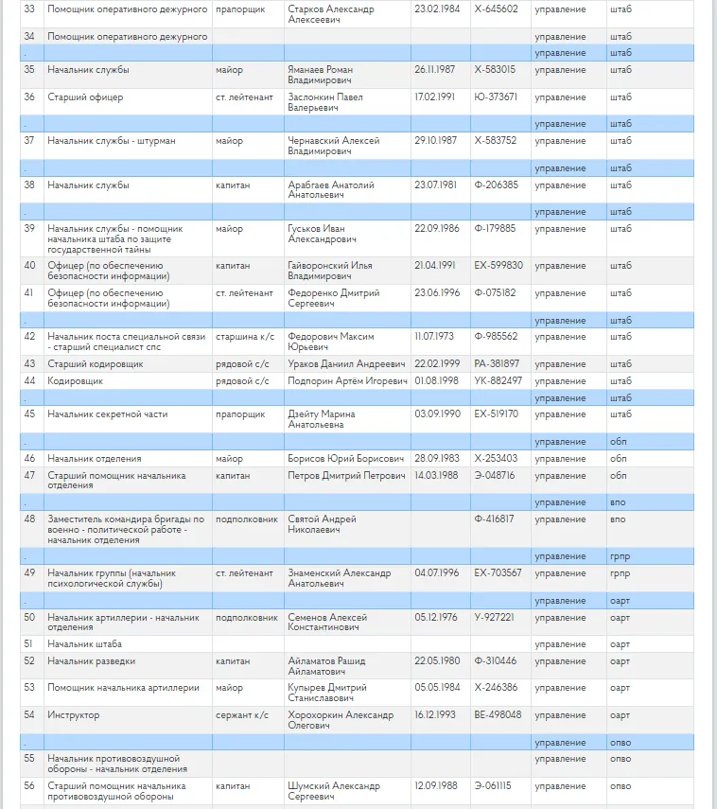This screenshot has height=809, width=717.
Task: Click the "Инструктор" position cell
Action: pos(74,715)
